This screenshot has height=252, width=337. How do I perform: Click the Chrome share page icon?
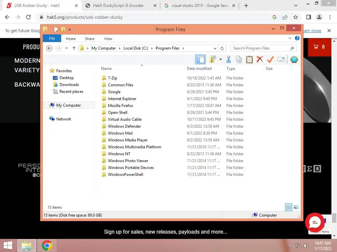click(285, 17)
